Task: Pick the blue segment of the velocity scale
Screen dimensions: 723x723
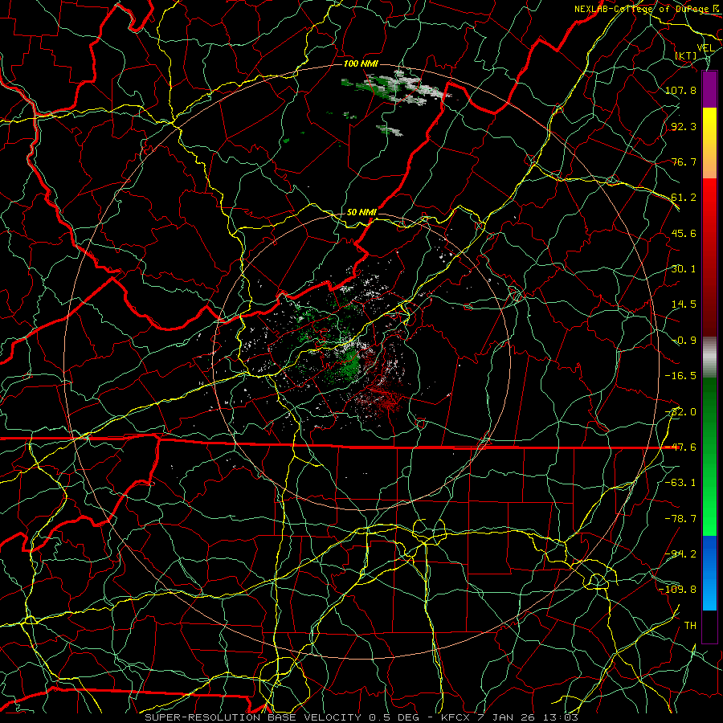Action: (x=709, y=573)
